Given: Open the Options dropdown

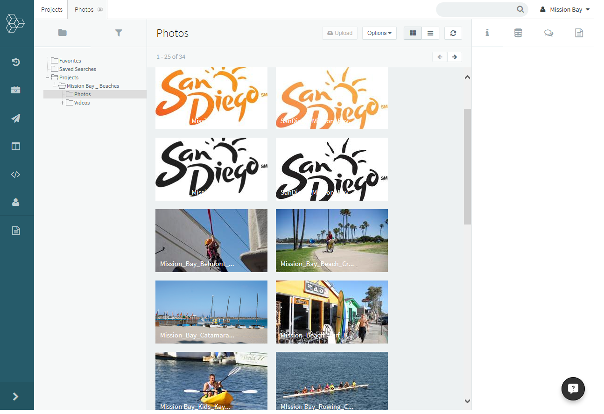Looking at the screenshot, I should coord(379,33).
